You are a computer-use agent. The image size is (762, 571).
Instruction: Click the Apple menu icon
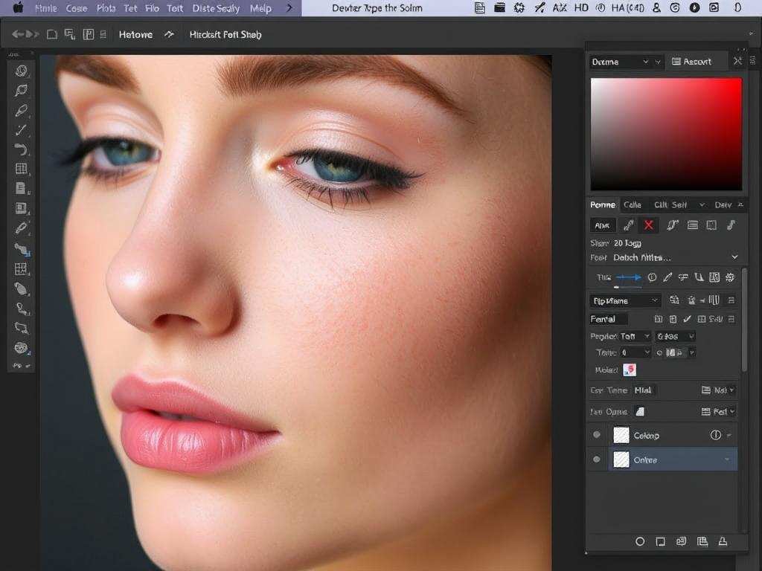point(18,8)
